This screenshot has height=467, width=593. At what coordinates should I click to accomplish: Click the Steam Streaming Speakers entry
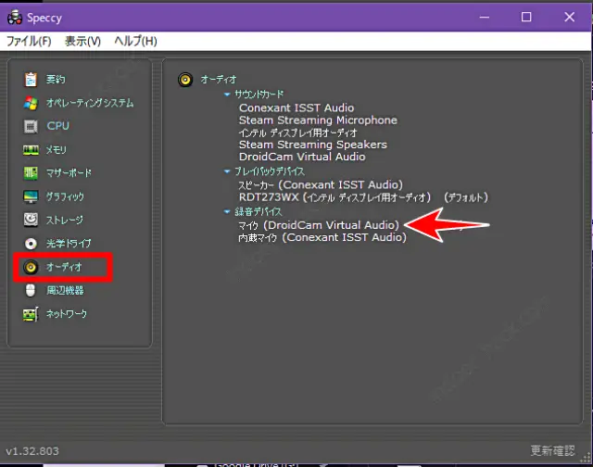point(313,145)
